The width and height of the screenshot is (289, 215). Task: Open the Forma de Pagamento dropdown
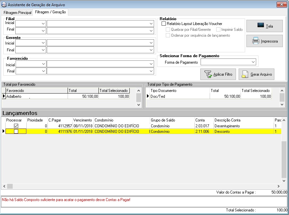(x=253, y=62)
